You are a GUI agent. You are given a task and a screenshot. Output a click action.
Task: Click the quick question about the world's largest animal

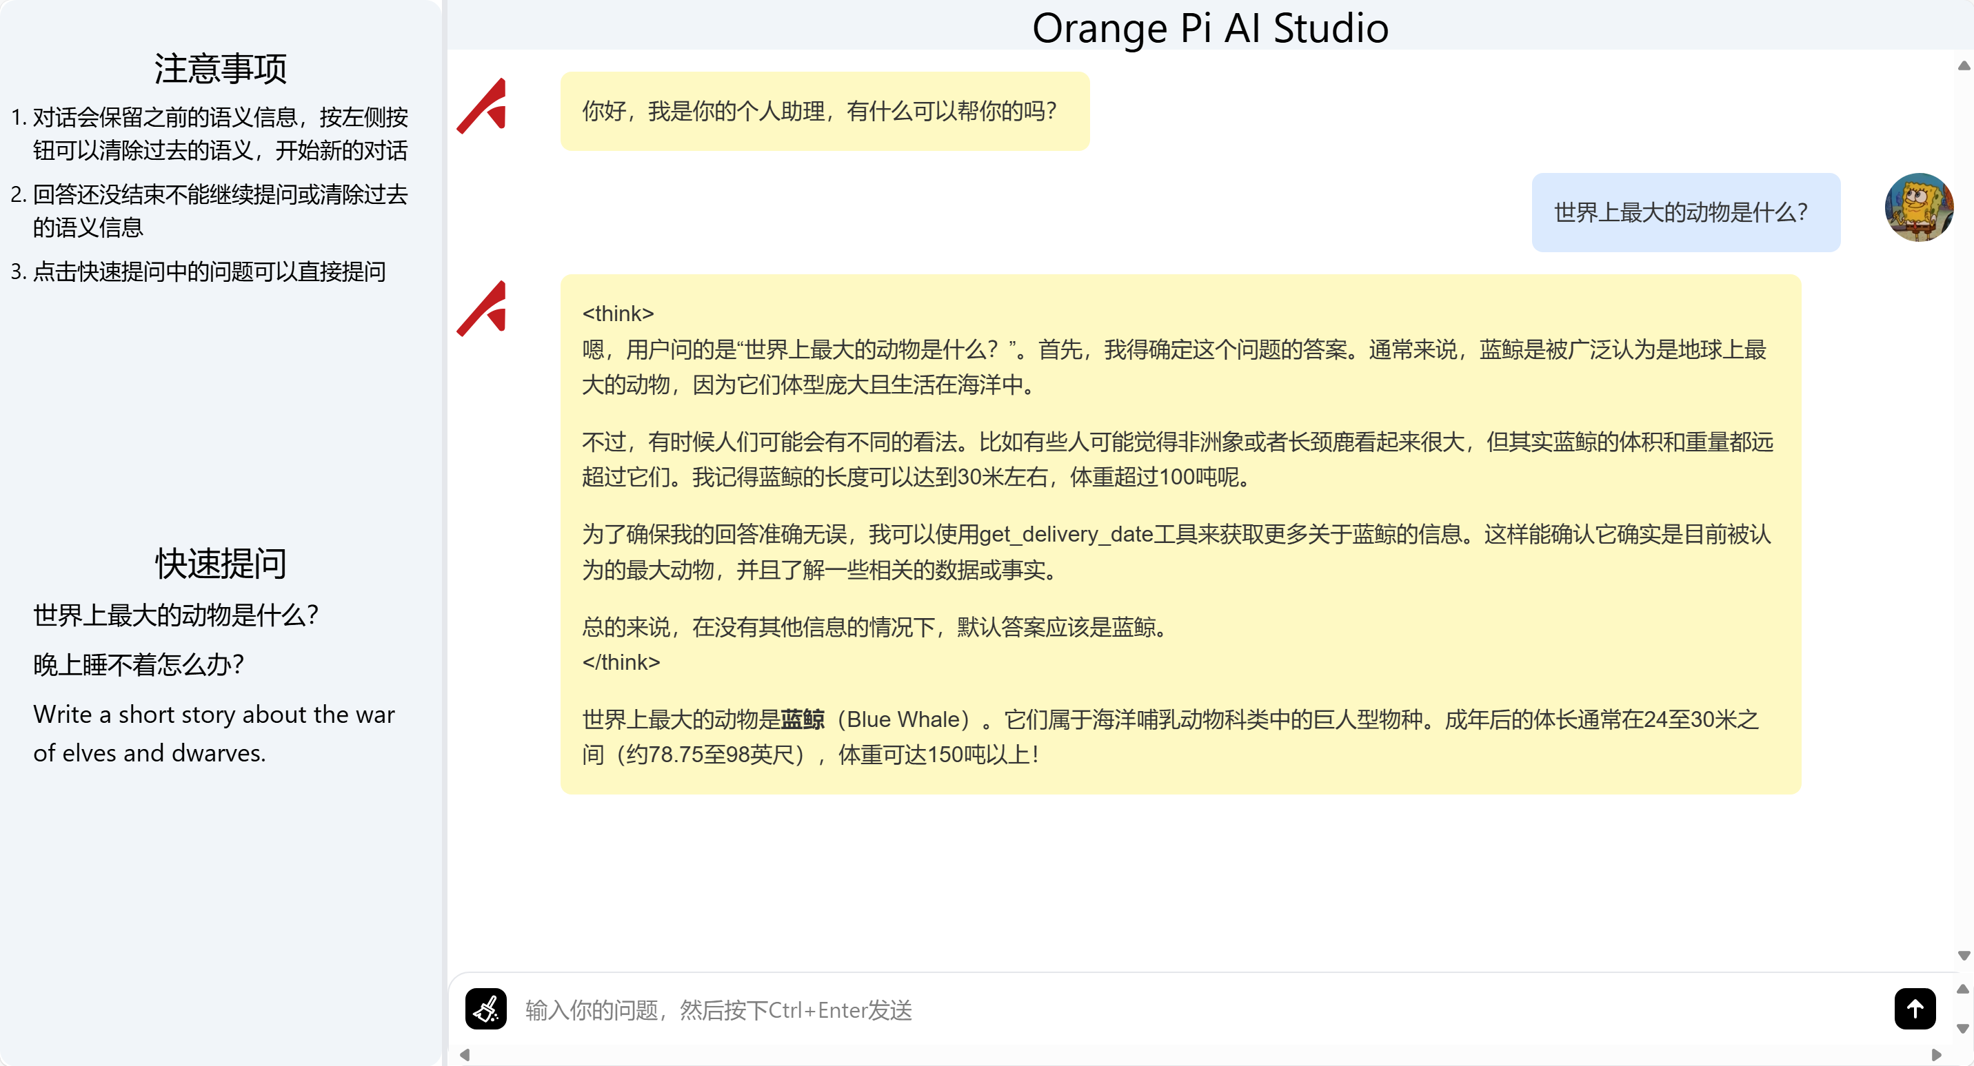[x=177, y=614]
